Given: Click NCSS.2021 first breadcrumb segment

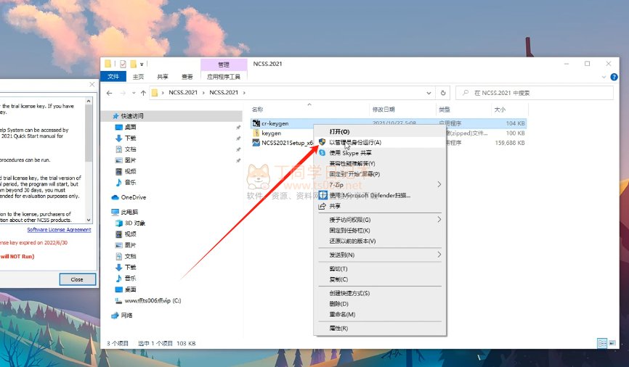Looking at the screenshot, I should click(x=183, y=93).
